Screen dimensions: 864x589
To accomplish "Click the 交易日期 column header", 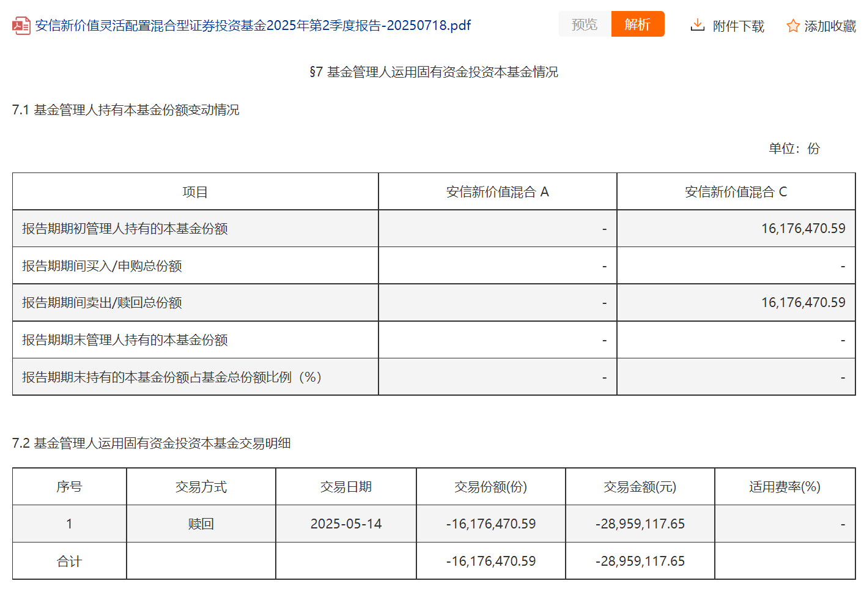I will [346, 487].
